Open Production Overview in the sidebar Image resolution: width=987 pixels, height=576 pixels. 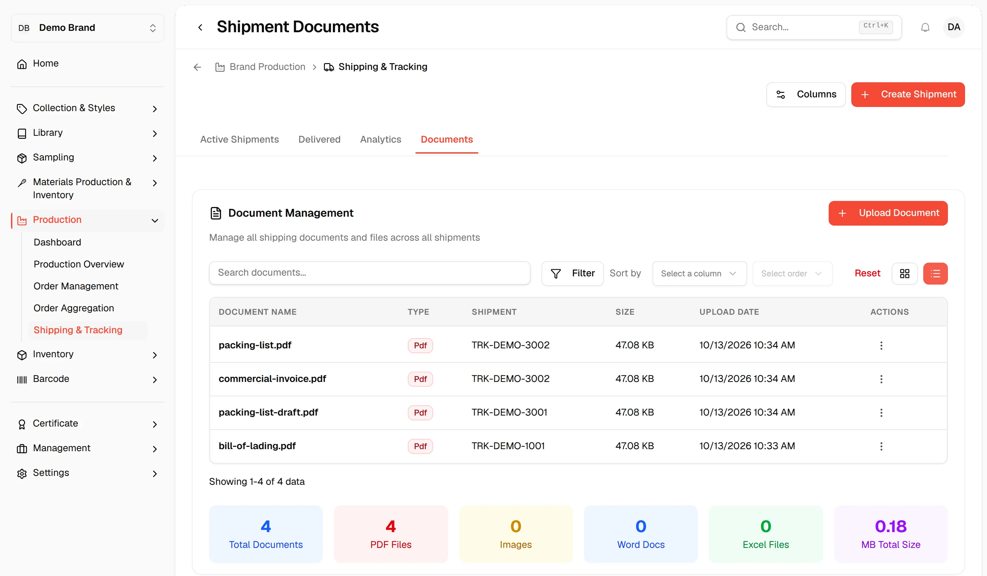pyautogui.click(x=79, y=264)
